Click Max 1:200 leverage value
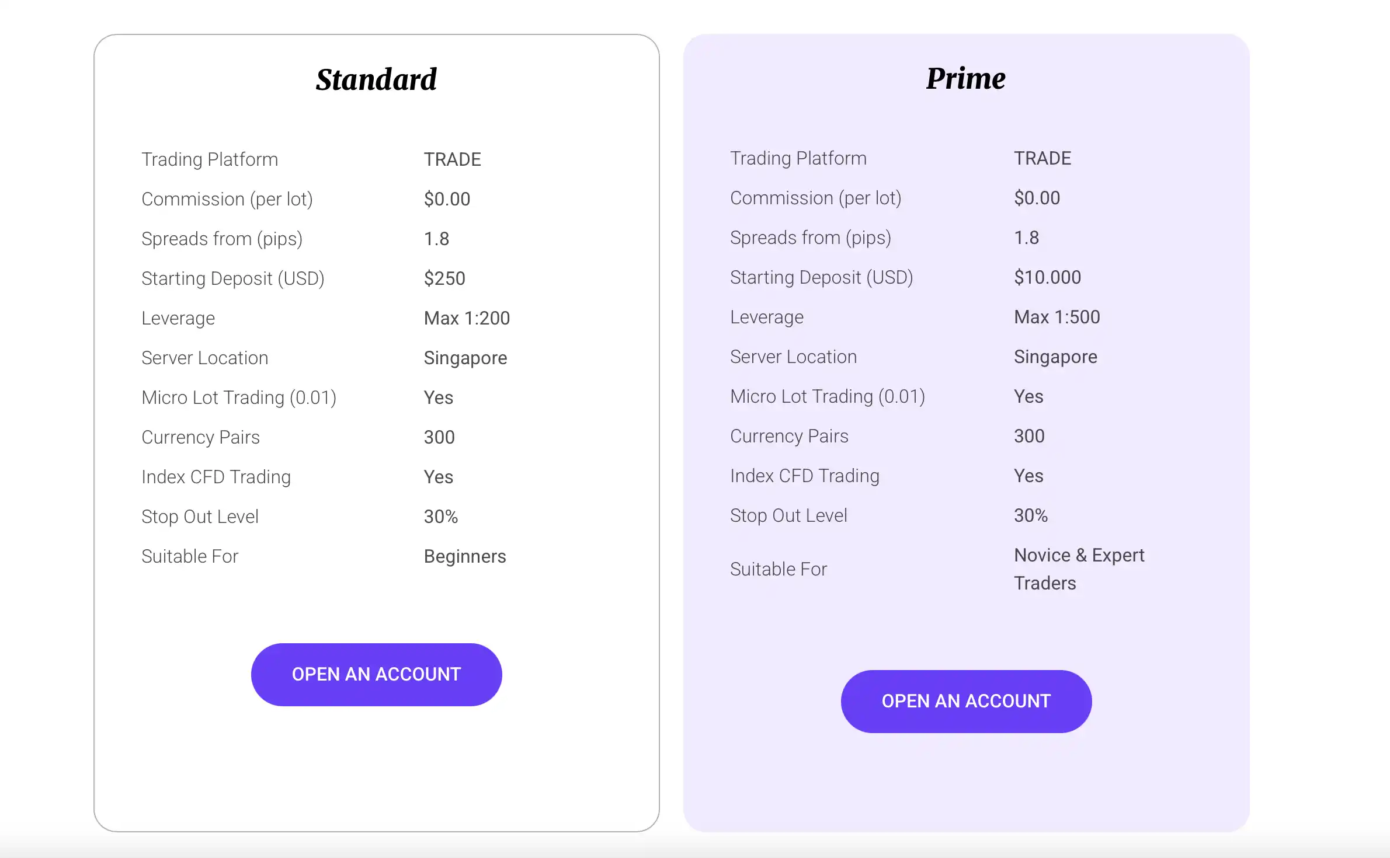Viewport: 1390px width, 858px height. pyautogui.click(x=467, y=318)
